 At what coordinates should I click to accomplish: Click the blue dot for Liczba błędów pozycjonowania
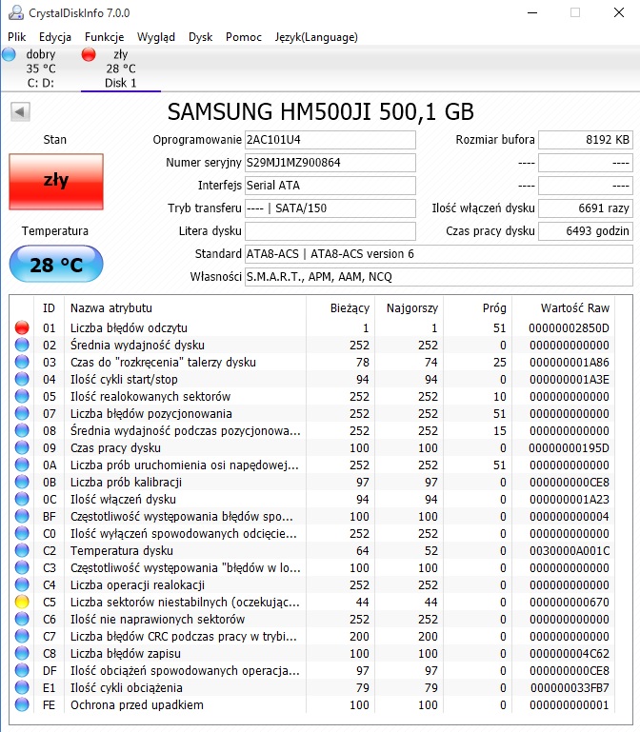coord(22,413)
